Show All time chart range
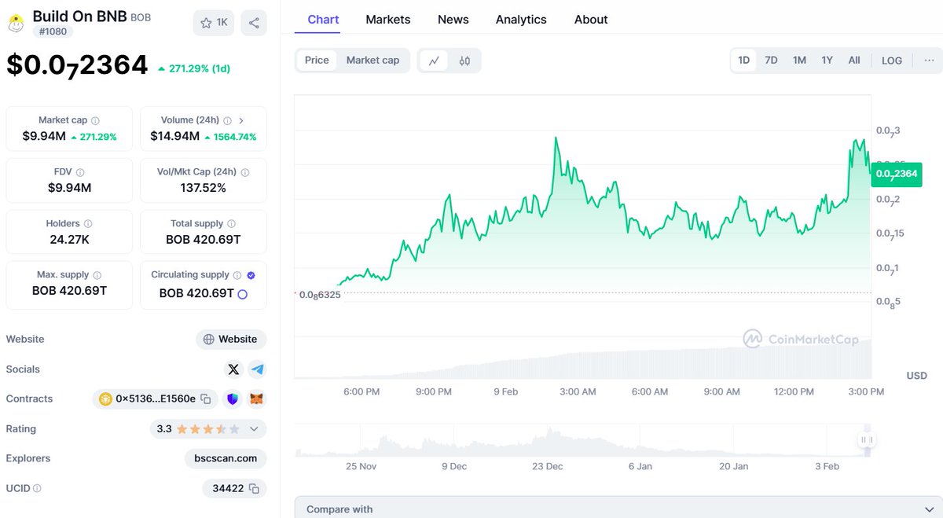This screenshot has width=943, height=518. click(x=854, y=61)
